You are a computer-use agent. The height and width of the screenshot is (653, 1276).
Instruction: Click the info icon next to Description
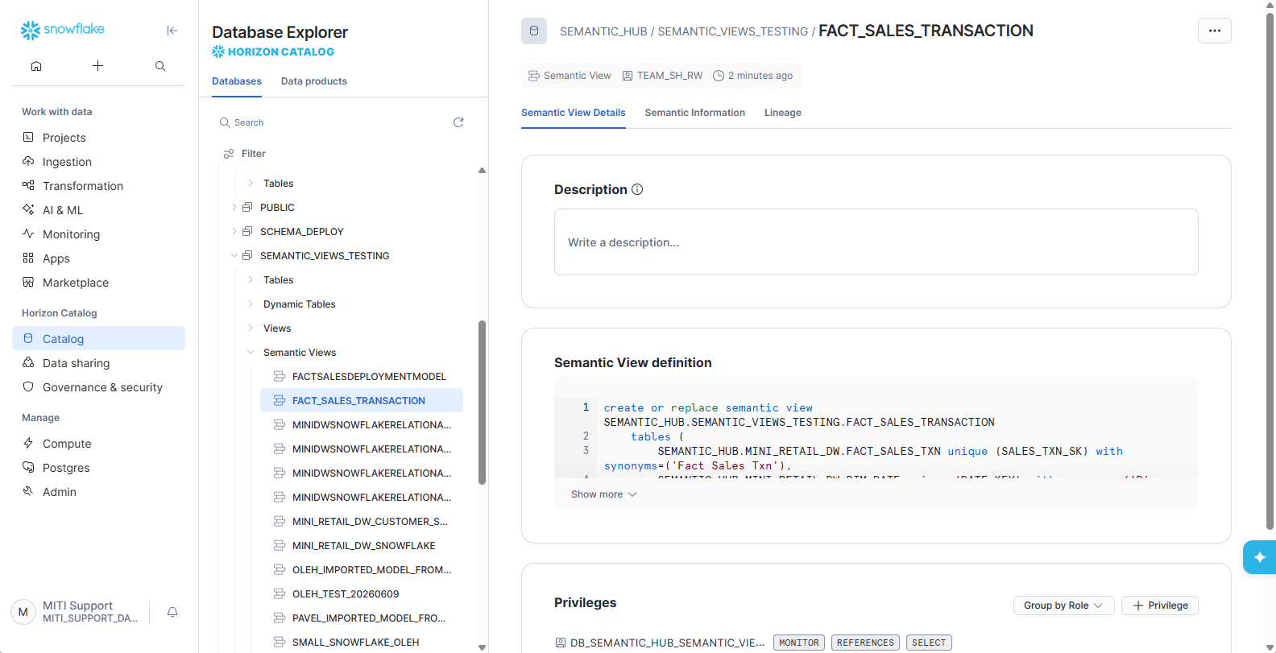pos(637,189)
